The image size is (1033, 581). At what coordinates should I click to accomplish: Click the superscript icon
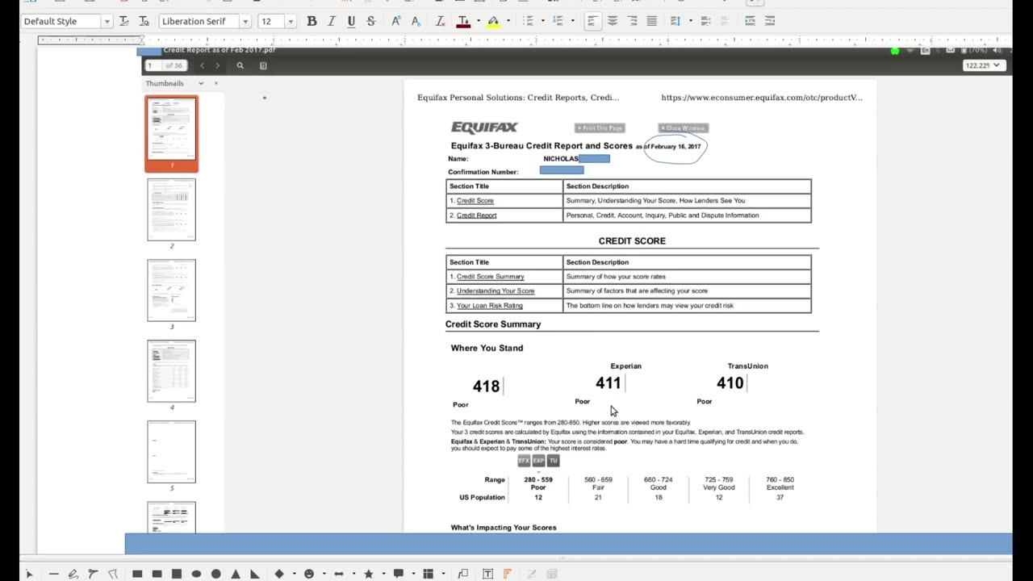396,21
